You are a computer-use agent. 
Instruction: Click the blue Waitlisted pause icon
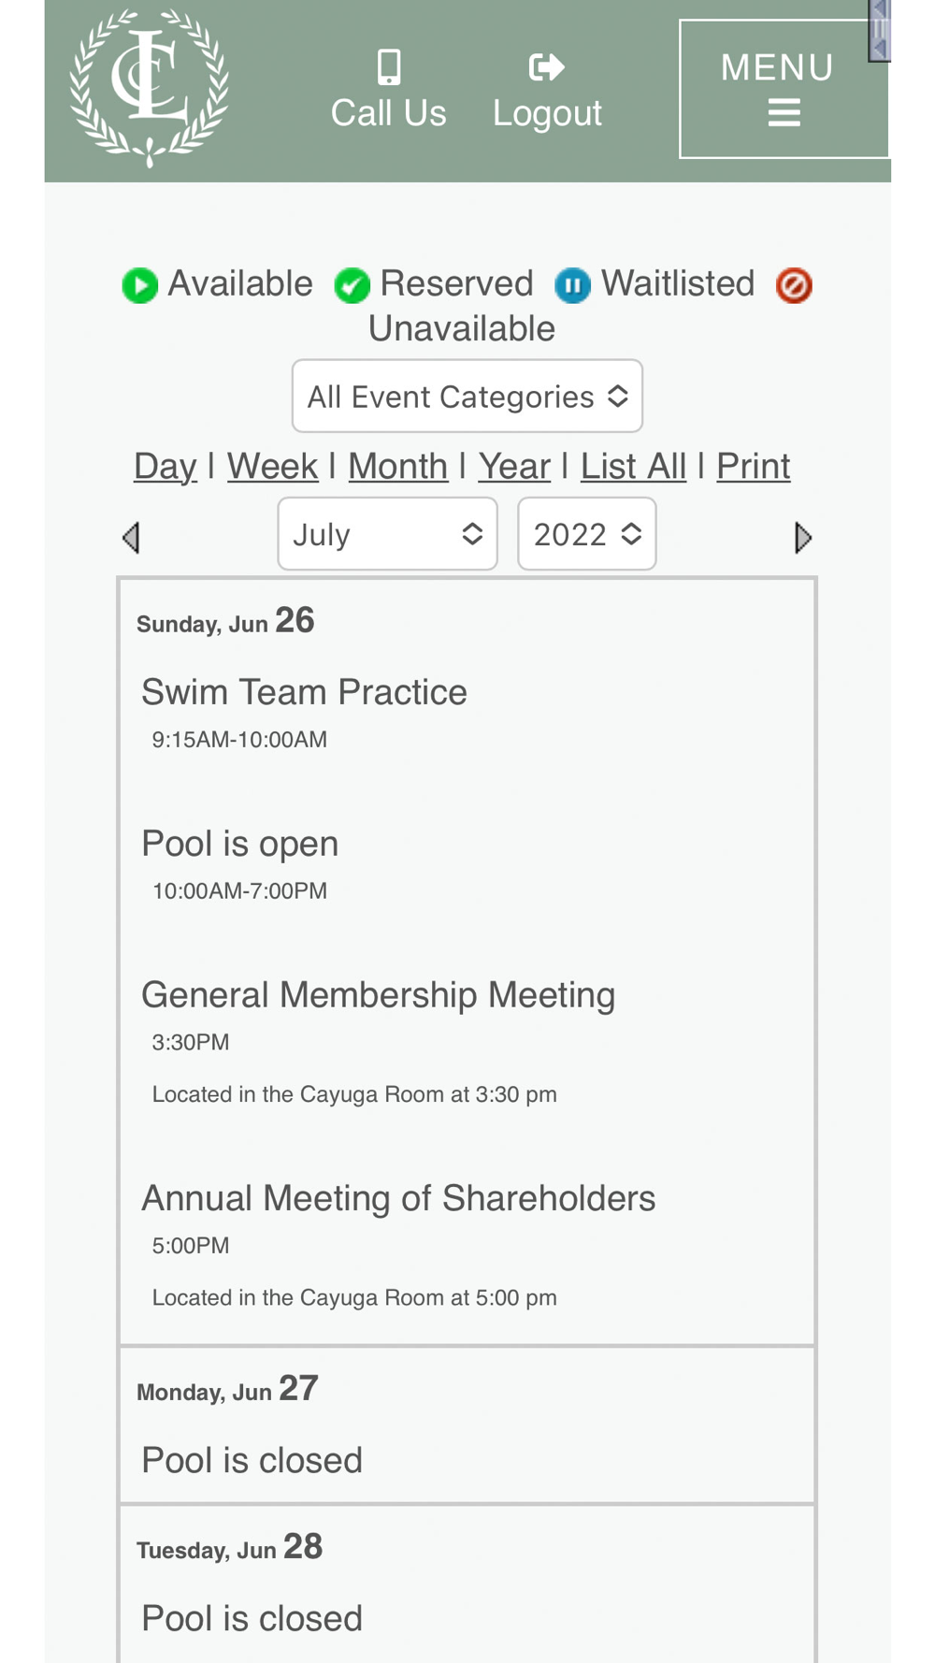pos(573,285)
